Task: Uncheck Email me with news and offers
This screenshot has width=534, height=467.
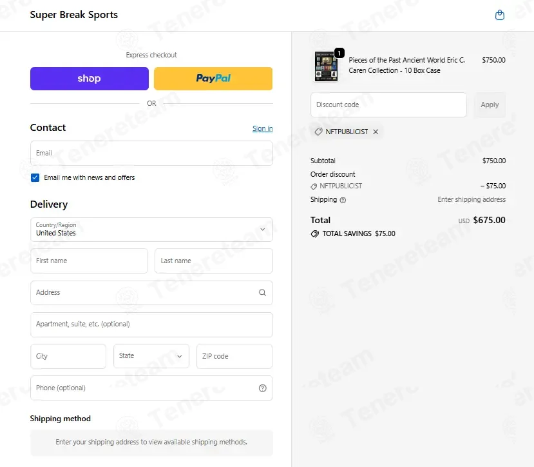Action: point(35,178)
